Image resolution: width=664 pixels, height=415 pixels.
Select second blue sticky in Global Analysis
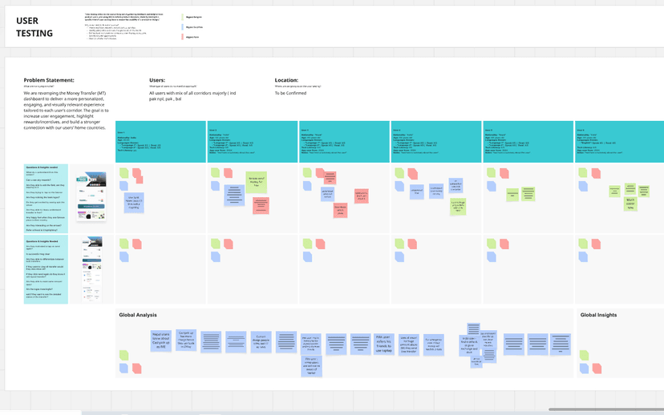point(186,340)
